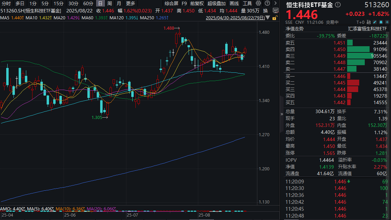
Task: Toggle the yellow date-range lock icon
Action: 275,18
